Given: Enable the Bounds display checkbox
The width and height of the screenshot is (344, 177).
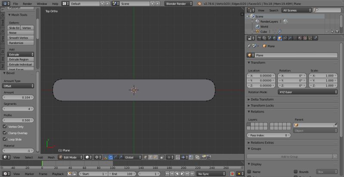Looking at the screenshot, I should [x=296, y=172].
